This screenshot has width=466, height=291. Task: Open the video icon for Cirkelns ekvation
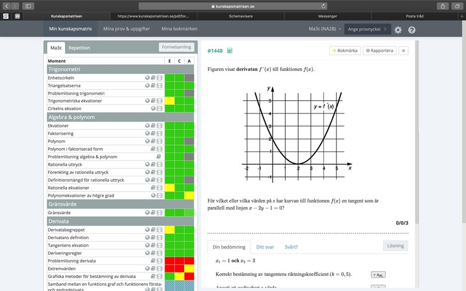click(x=160, y=108)
